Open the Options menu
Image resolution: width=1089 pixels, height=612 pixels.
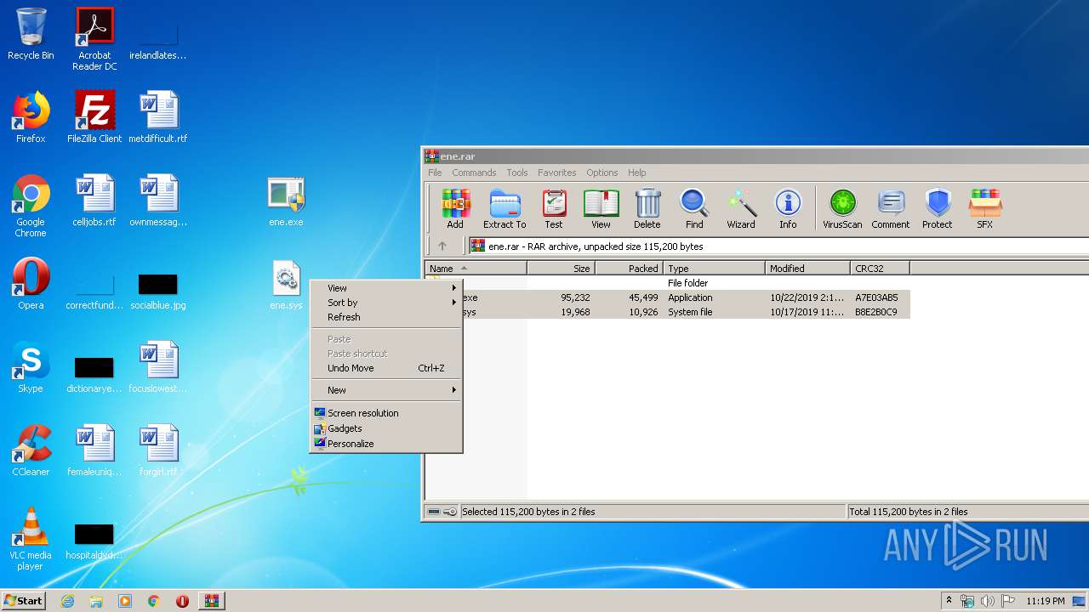[602, 173]
